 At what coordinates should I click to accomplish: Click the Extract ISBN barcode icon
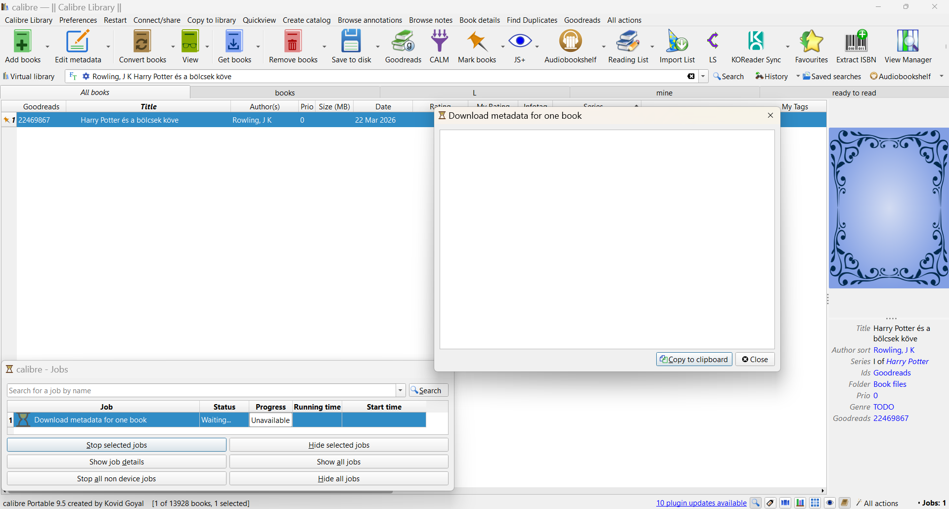tap(856, 42)
